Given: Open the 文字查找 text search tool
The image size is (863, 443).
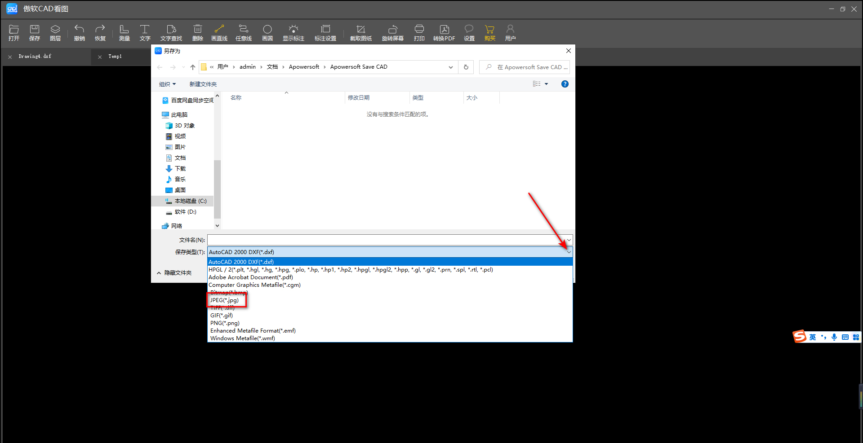Looking at the screenshot, I should coord(171,33).
